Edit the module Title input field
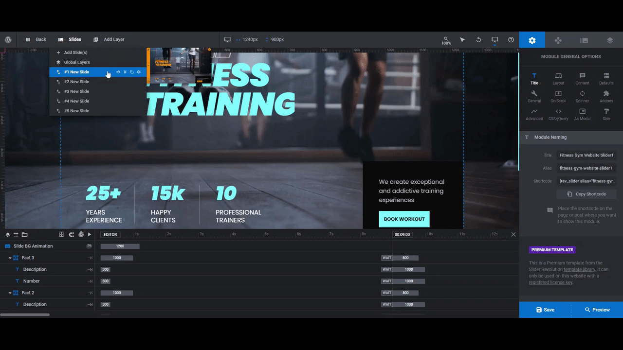623x350 pixels. point(586,155)
